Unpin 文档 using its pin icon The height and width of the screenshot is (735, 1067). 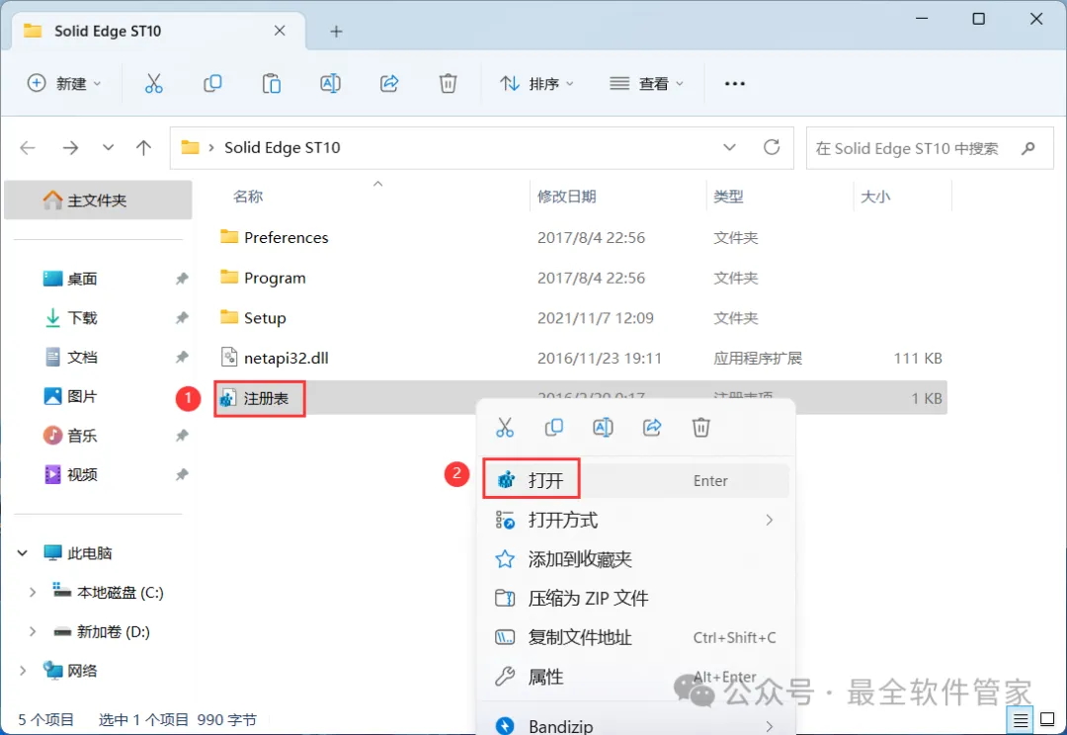[182, 357]
